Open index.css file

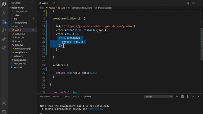19,37
